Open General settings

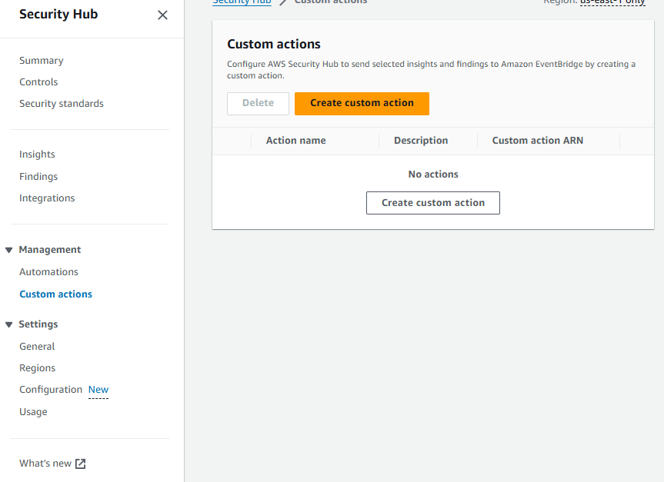[x=37, y=347]
